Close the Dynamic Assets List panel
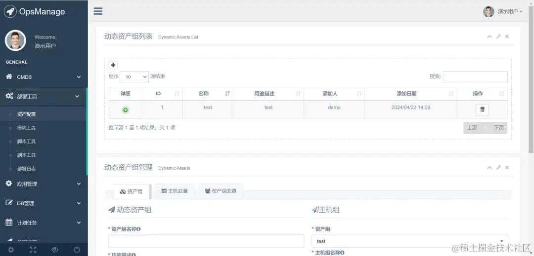 pyautogui.click(x=507, y=37)
